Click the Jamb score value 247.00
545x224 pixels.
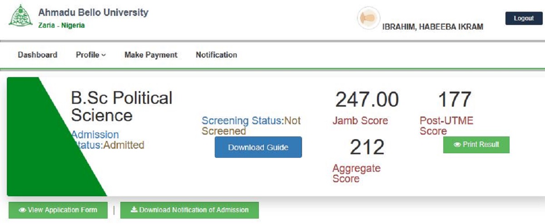point(367,100)
